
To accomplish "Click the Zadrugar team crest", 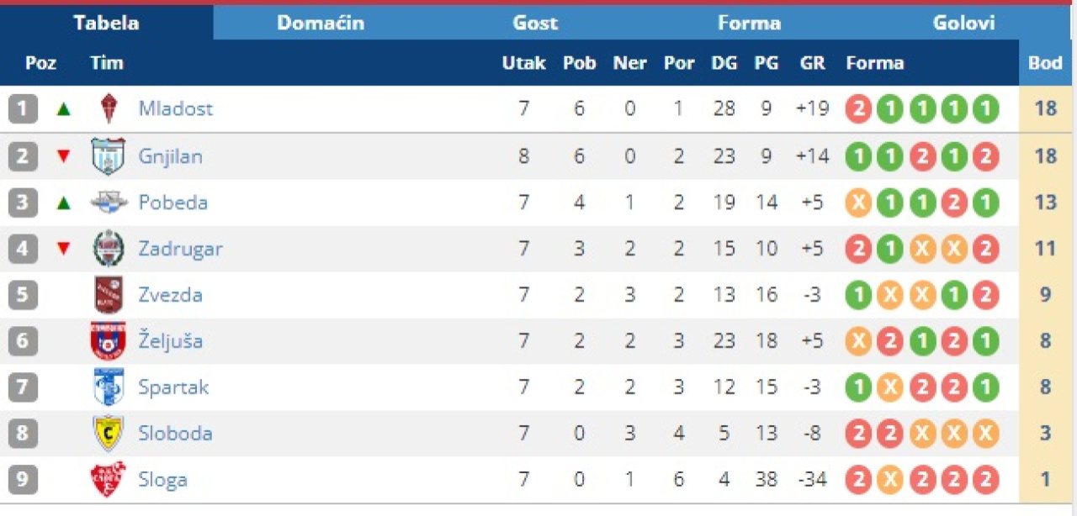I will point(109,249).
